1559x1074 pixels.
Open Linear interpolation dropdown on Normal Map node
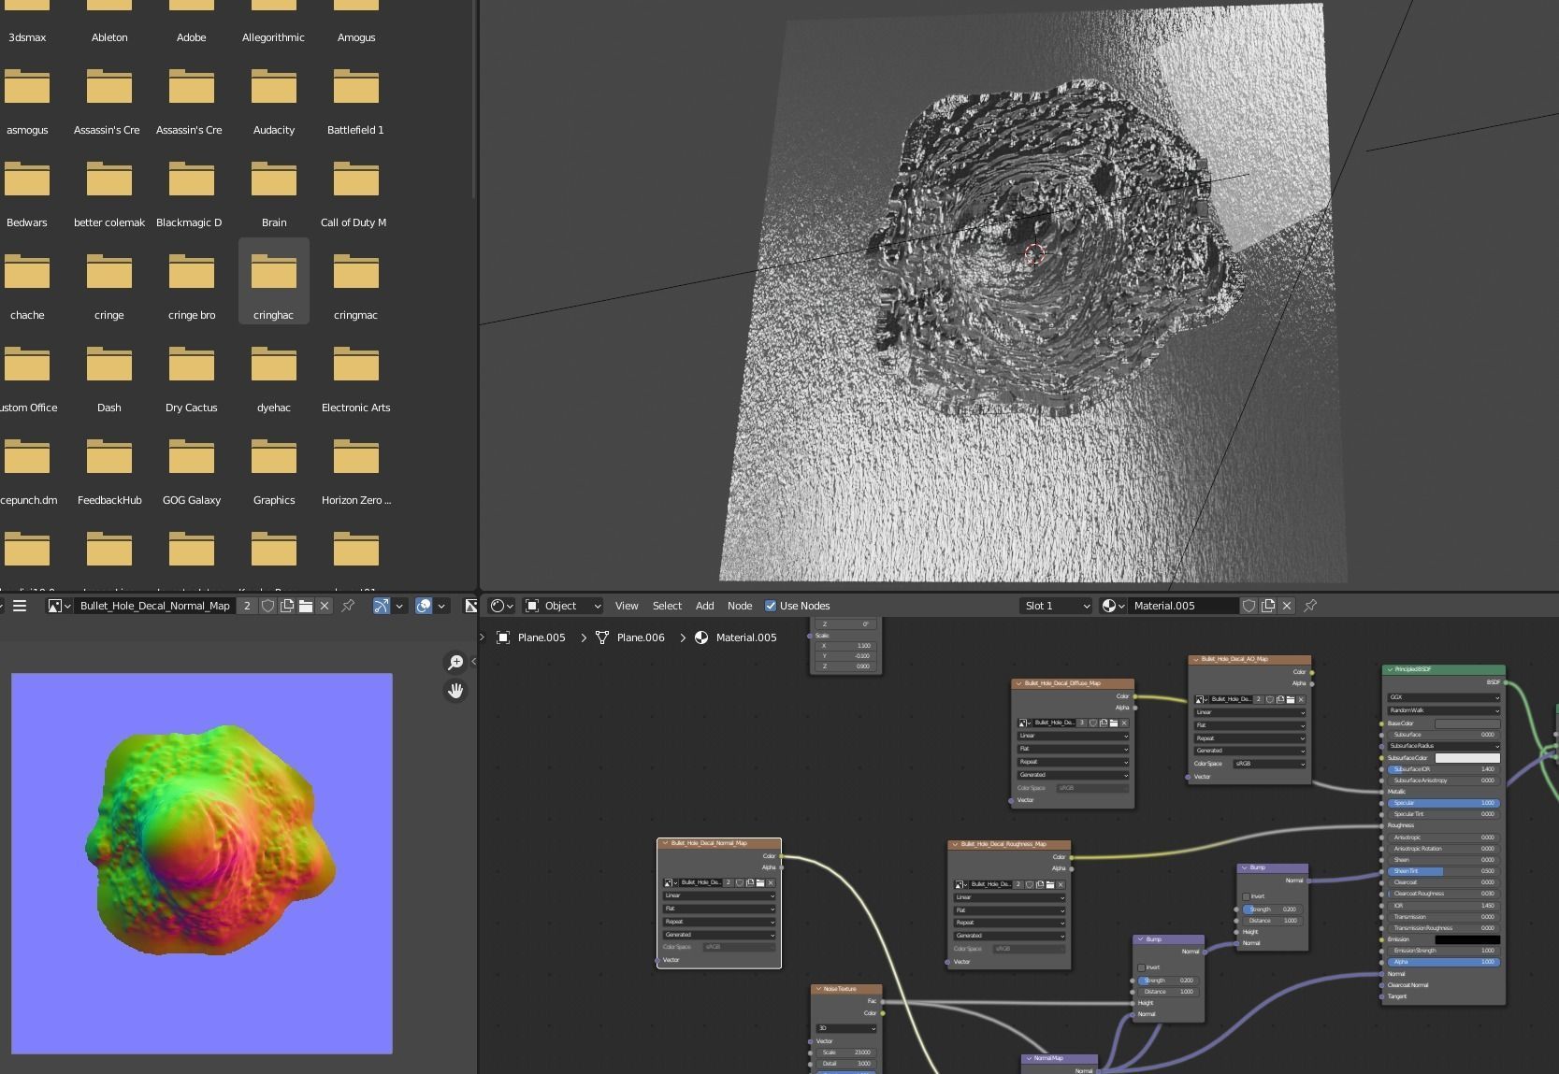719,895
